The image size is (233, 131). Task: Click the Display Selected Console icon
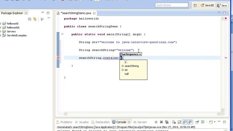pyautogui.click(x=203, y=122)
